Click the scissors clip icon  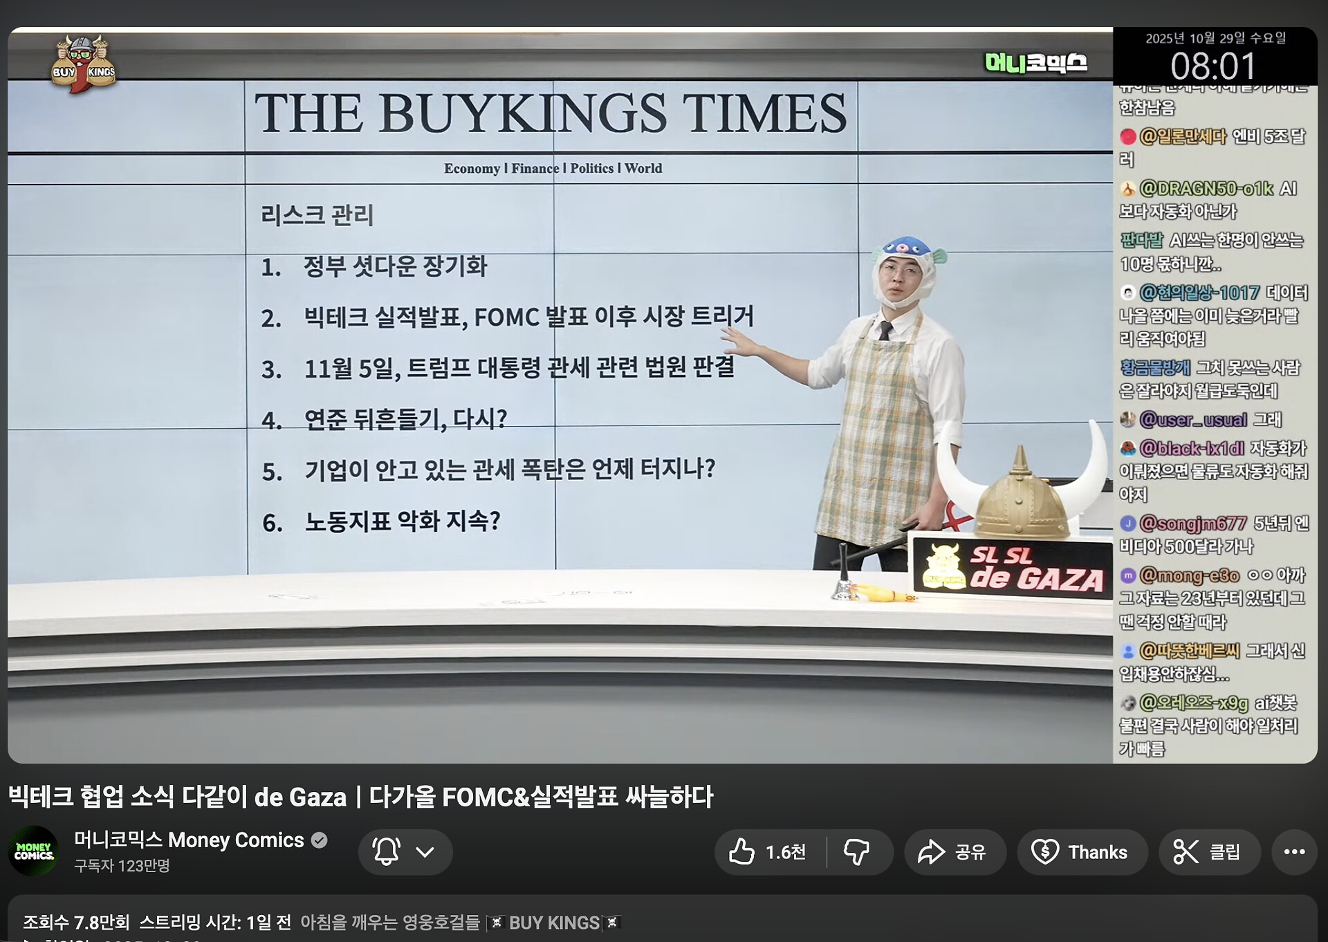(1186, 851)
